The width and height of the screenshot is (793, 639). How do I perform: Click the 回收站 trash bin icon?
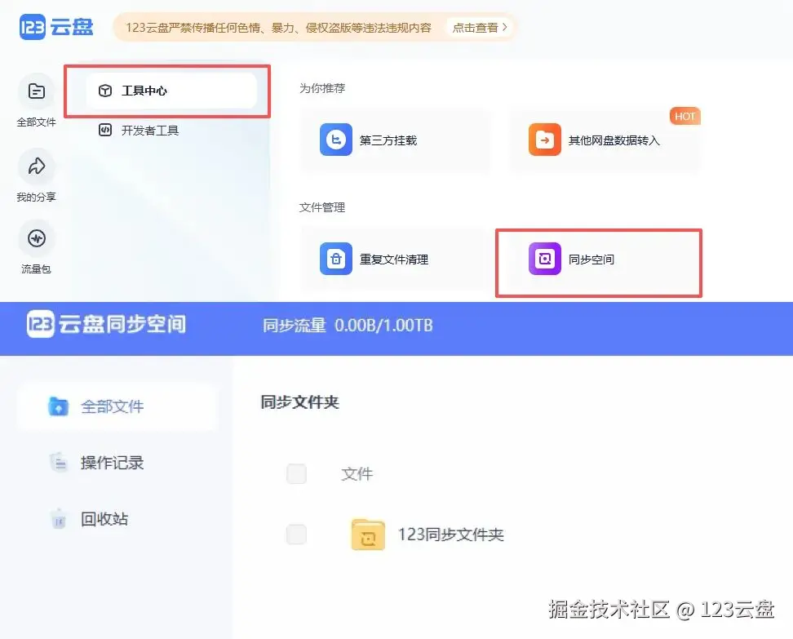click(x=58, y=518)
